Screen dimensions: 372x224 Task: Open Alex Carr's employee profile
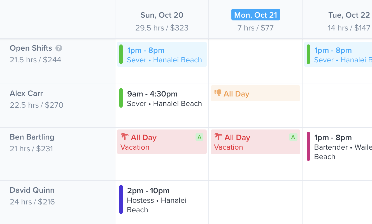click(26, 93)
